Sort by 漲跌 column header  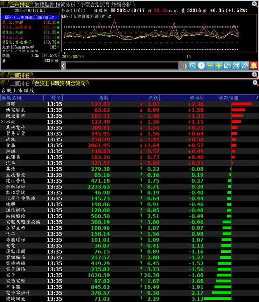[135, 98]
